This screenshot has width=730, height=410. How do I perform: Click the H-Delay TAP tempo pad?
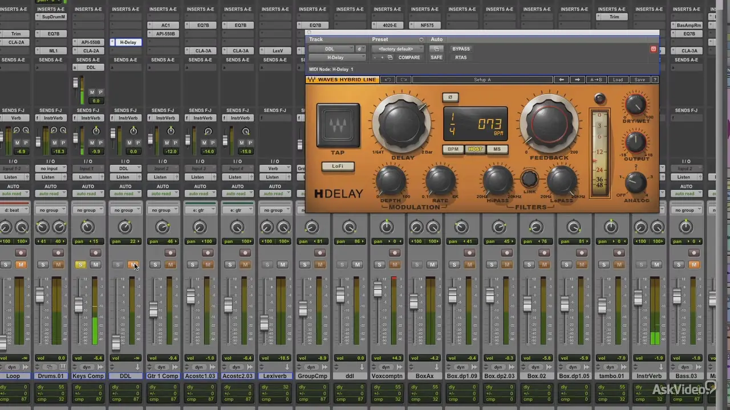[338, 125]
